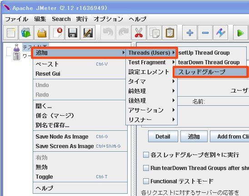Click the Save As pencil-disk icon
This screenshot has height=196, width=249.
click(88, 33)
